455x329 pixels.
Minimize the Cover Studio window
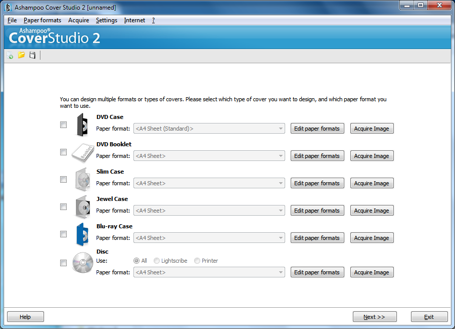407,6
